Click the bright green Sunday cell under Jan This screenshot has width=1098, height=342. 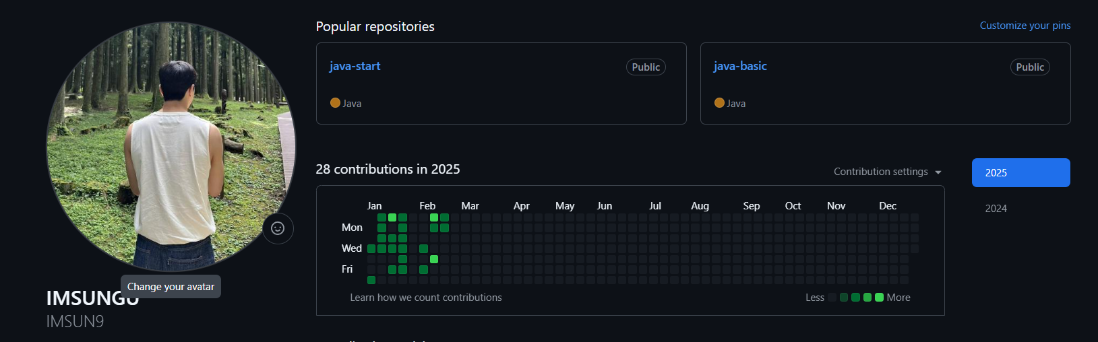pos(392,217)
